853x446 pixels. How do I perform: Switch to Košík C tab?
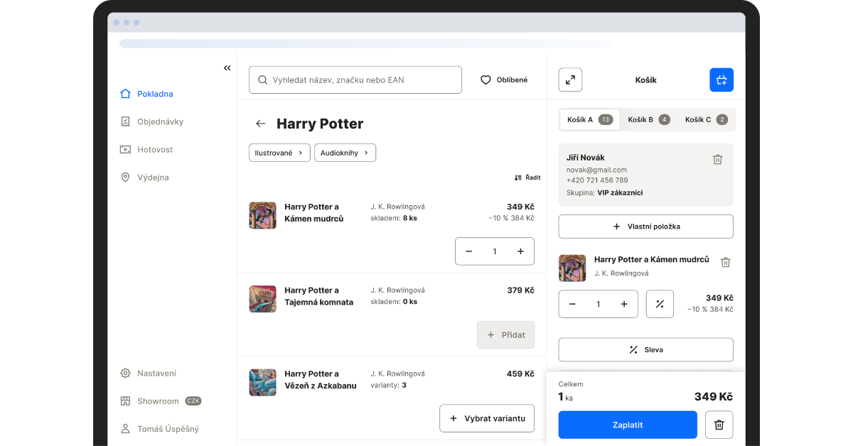706,119
